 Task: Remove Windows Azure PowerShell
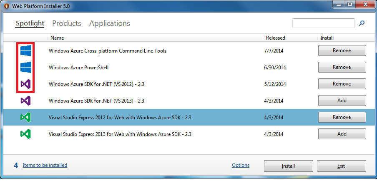(342, 67)
